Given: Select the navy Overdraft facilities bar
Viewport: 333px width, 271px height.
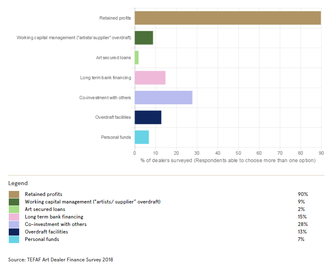Looking at the screenshot, I should coord(148,118).
